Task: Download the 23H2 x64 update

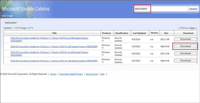Action: (185, 61)
